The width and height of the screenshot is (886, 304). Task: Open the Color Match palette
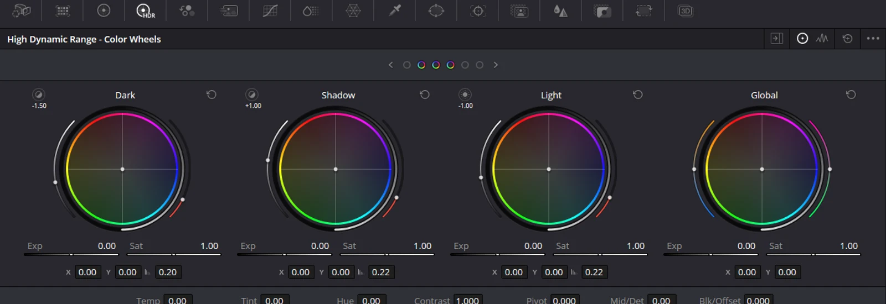coord(63,11)
